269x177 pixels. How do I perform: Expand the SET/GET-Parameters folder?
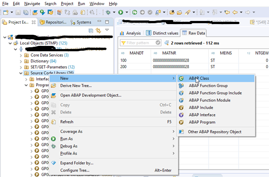pos(21,67)
